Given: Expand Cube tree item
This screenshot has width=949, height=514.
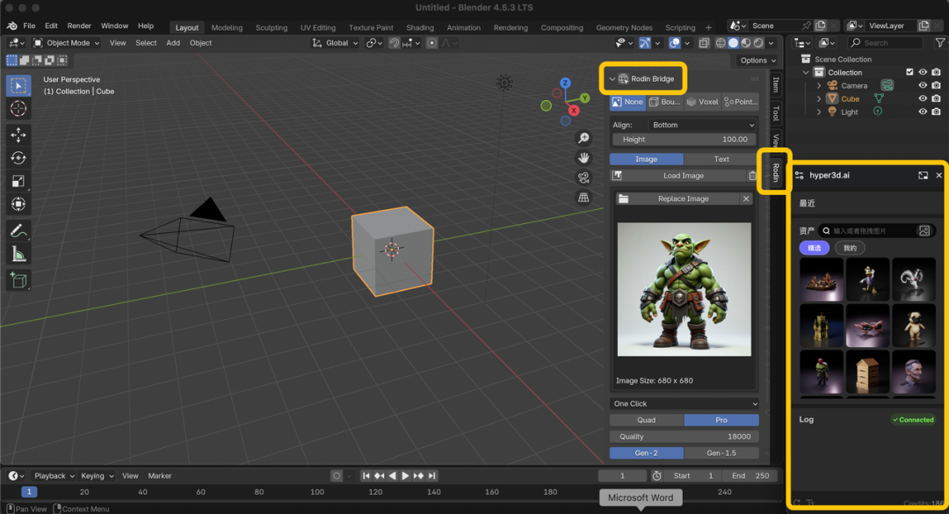Looking at the screenshot, I should 819,98.
